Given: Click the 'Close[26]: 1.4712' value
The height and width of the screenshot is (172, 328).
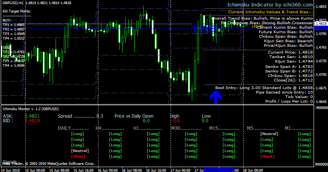Looking at the screenshot, I should click(x=294, y=80).
